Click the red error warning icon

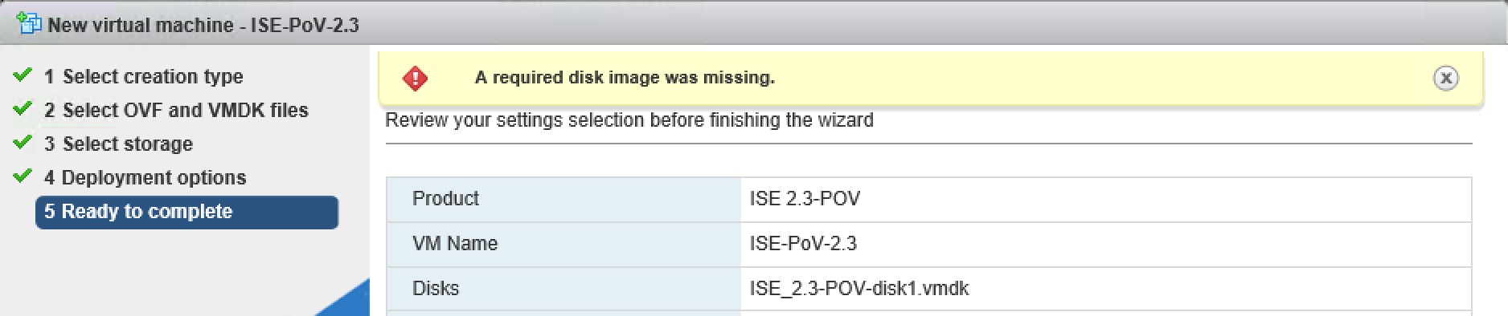click(x=415, y=78)
